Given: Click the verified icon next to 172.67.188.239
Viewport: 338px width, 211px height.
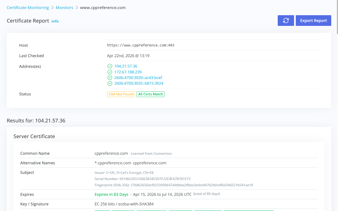Looking at the screenshot, I should click(110, 72).
